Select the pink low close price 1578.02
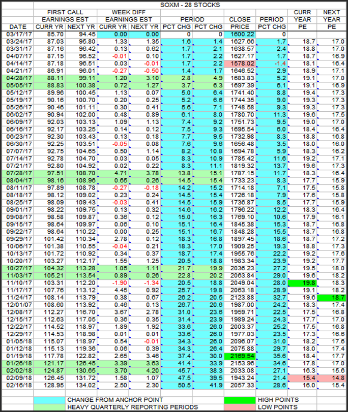 240,64
